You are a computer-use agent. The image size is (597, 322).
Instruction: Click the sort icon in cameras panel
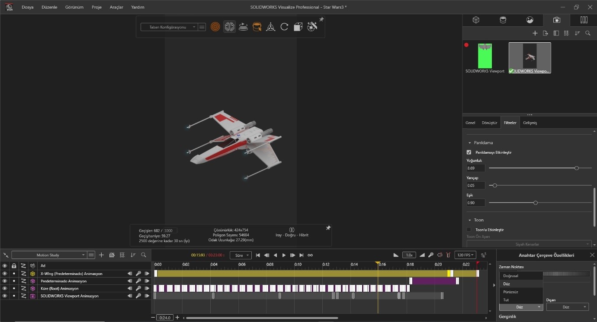(x=577, y=33)
